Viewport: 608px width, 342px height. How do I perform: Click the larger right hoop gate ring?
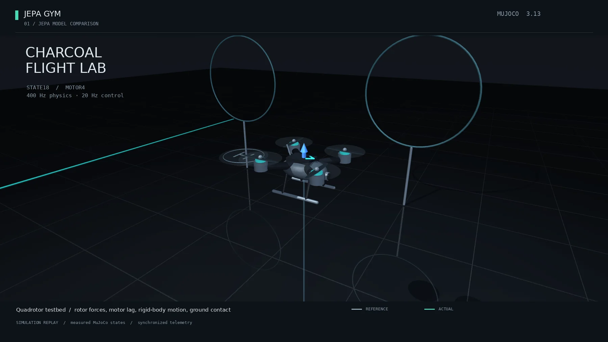pos(424,91)
